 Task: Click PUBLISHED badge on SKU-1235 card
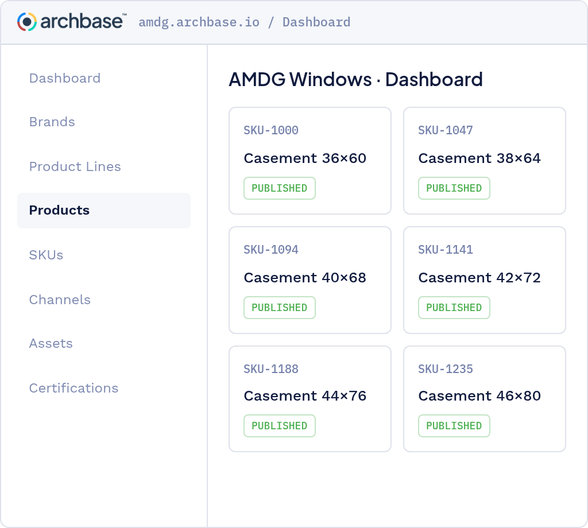coord(454,426)
